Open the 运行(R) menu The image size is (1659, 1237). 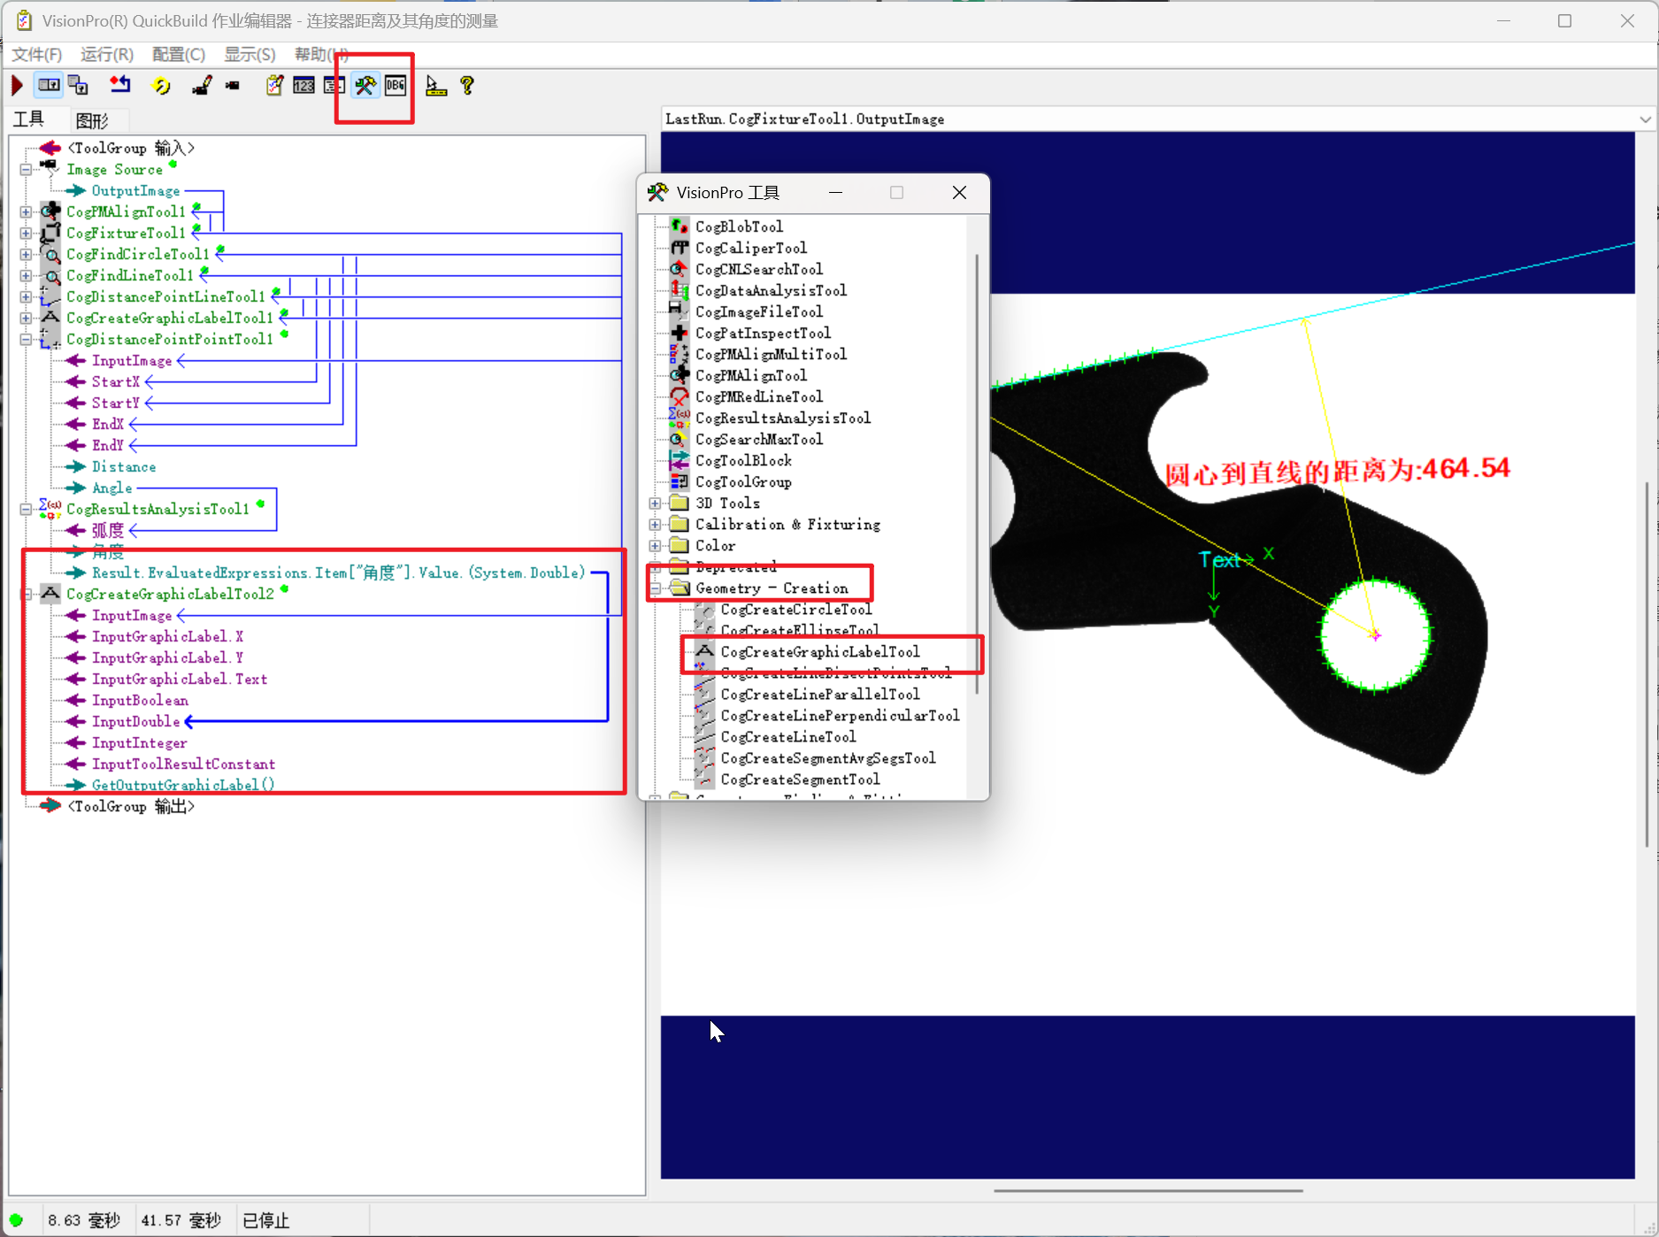point(107,54)
